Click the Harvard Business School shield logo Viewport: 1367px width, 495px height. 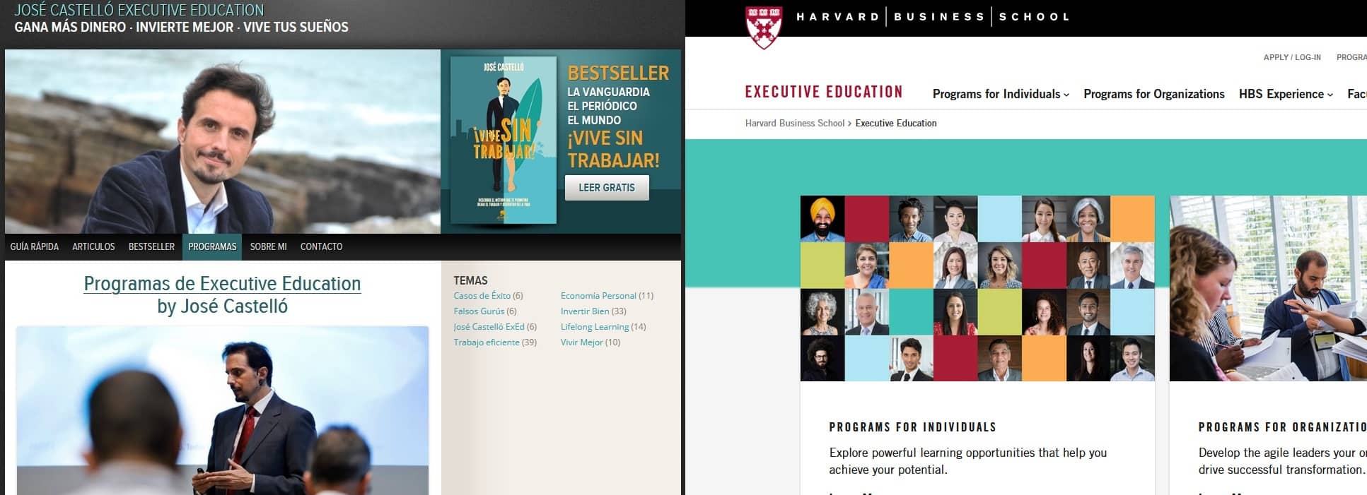tap(764, 27)
